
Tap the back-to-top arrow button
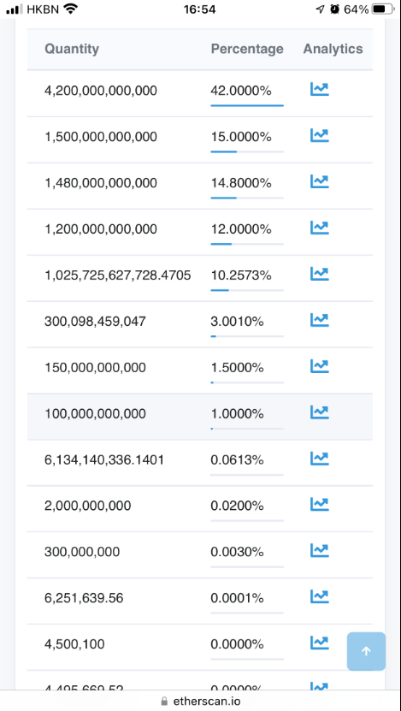point(366,651)
